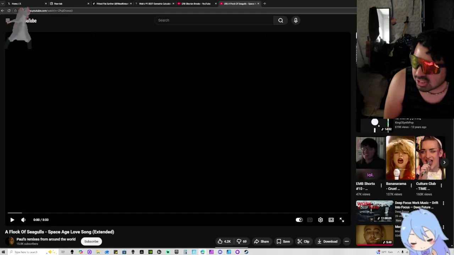The width and height of the screenshot is (454, 255).
Task: Open Paul's remixes from around the world channel
Action: coord(46,239)
